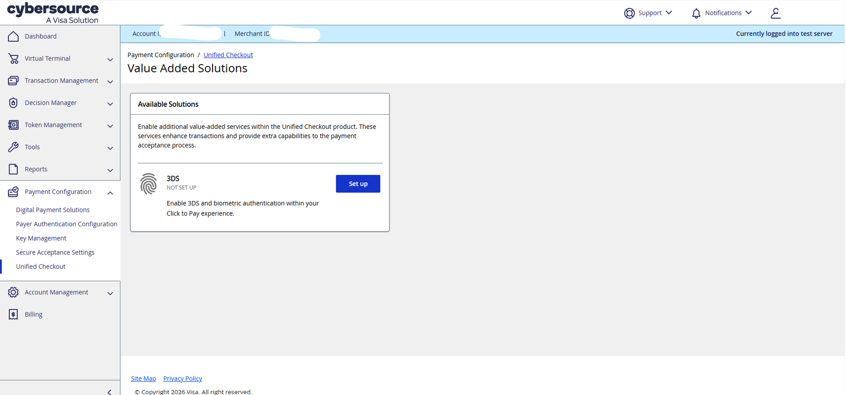
Task: Click the Support text label
Action: (650, 13)
